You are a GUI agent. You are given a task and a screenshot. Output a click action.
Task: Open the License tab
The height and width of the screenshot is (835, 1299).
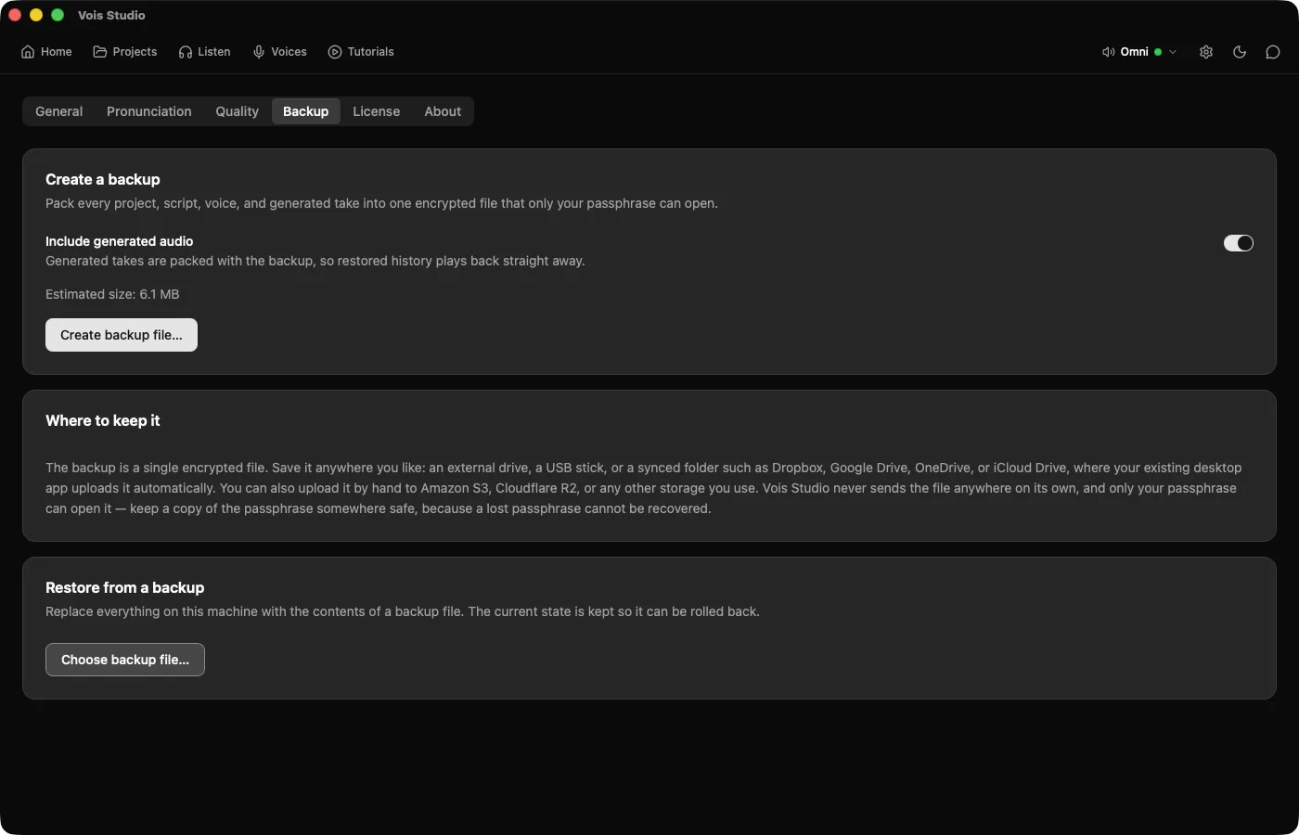pyautogui.click(x=377, y=111)
